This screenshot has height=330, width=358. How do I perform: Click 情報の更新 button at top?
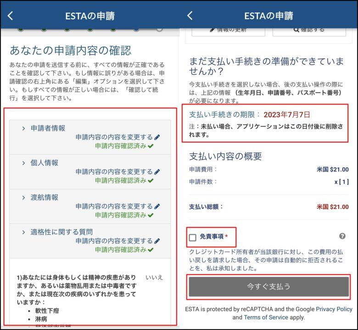228,30
